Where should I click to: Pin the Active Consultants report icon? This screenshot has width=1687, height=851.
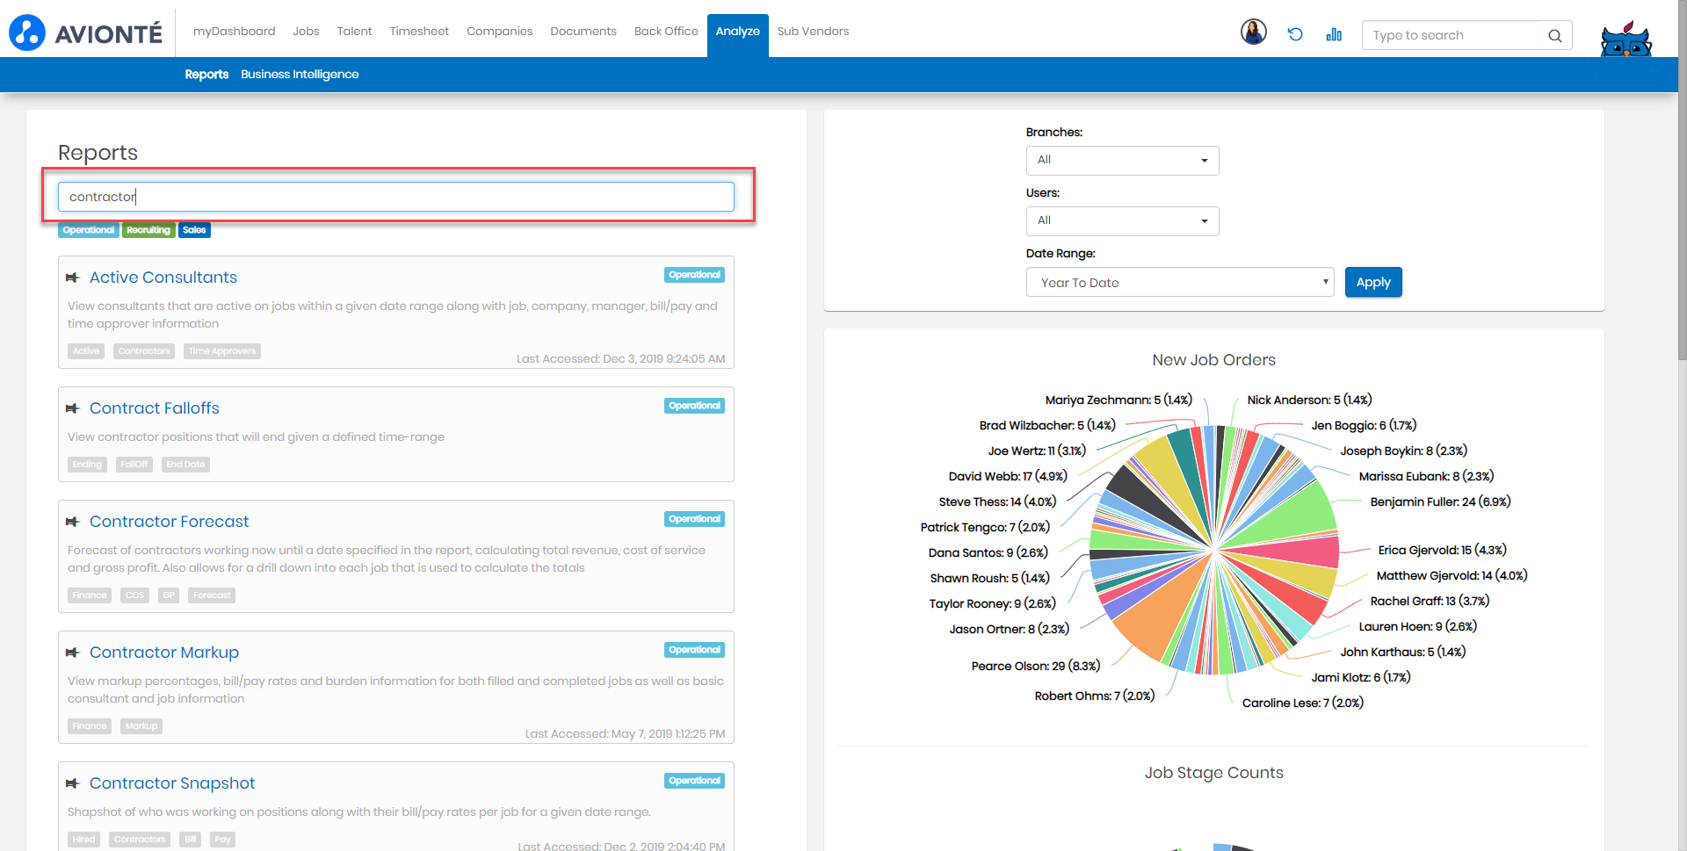pyautogui.click(x=72, y=278)
